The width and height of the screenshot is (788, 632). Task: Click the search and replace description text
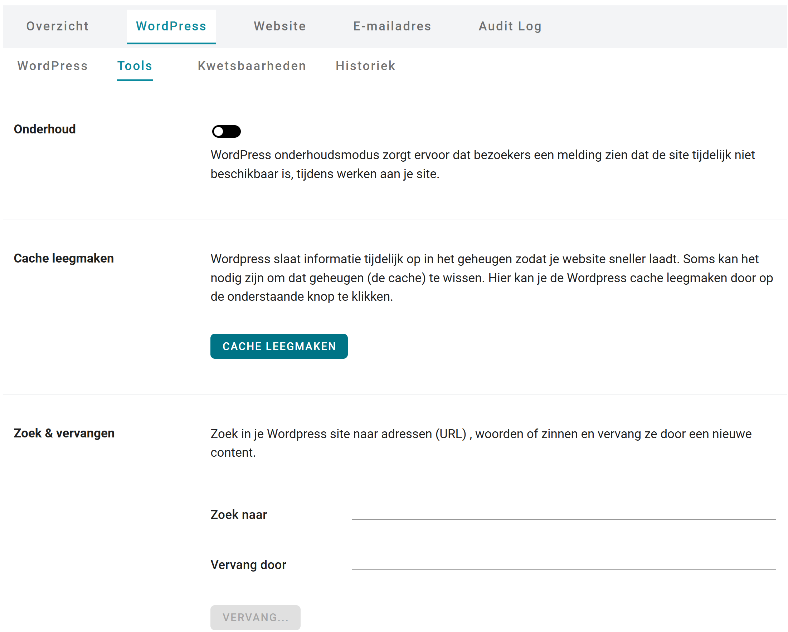coord(481,443)
